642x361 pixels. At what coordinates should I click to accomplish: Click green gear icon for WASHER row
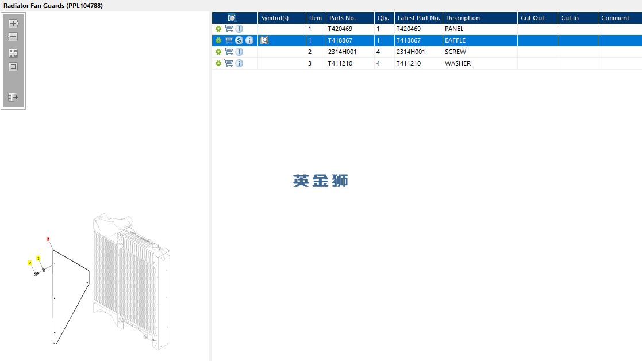click(x=218, y=63)
